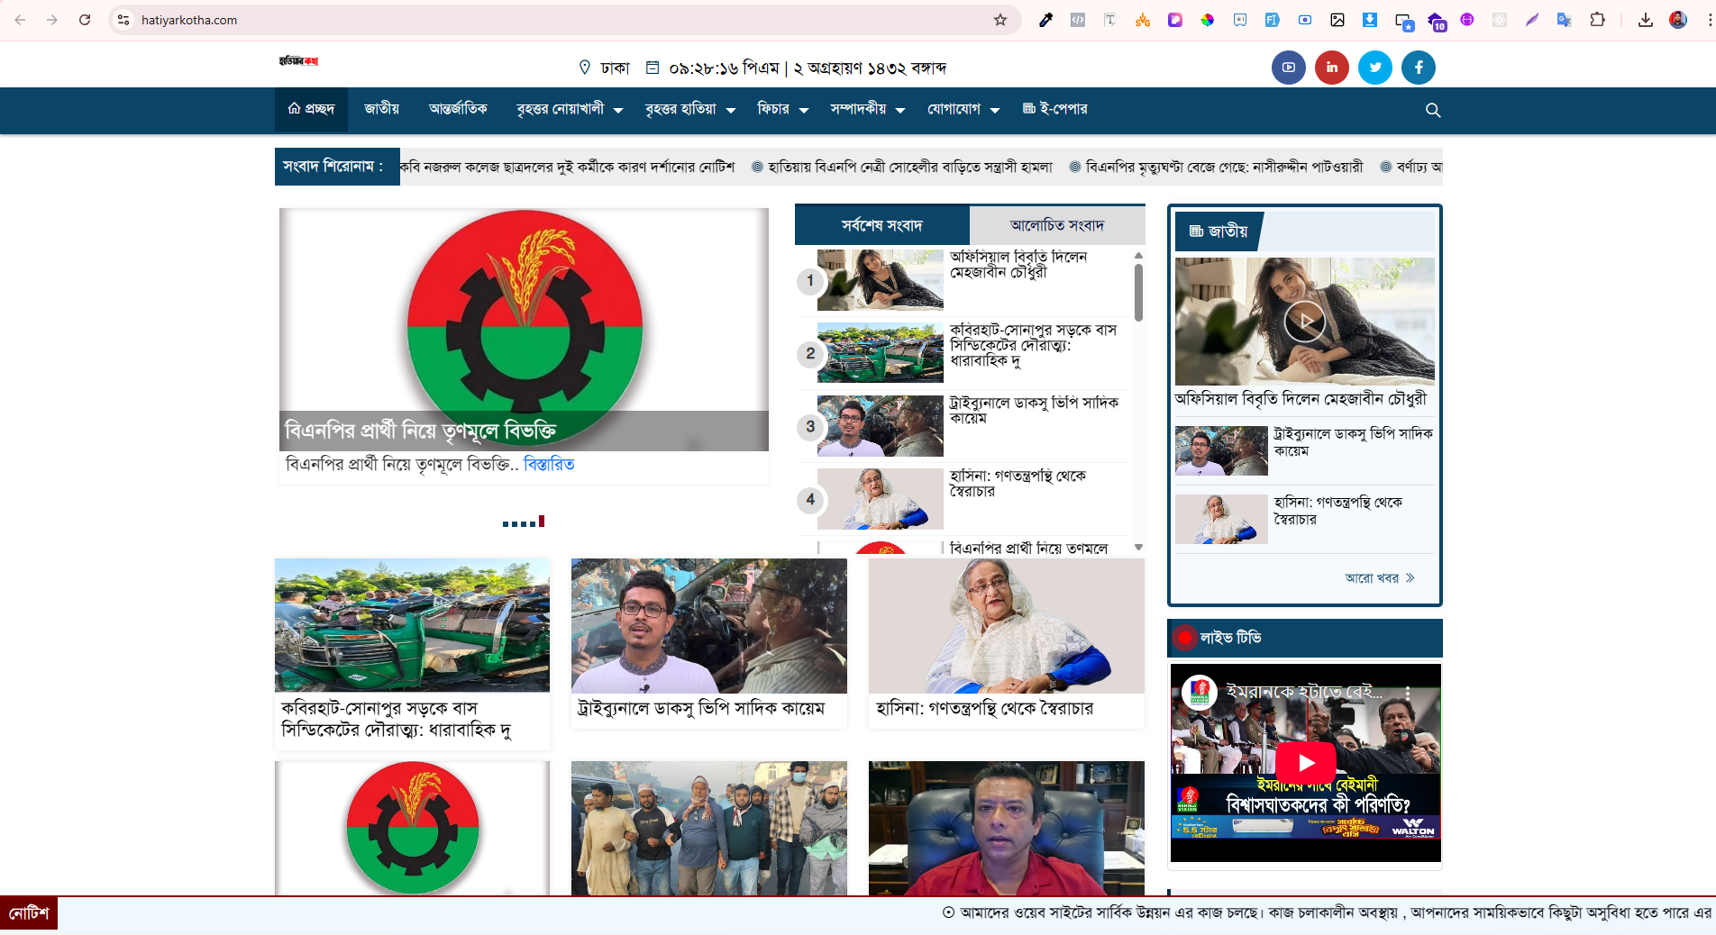The width and height of the screenshot is (1716, 935).
Task: Click the search magnifier icon on navbar
Action: coord(1432,110)
